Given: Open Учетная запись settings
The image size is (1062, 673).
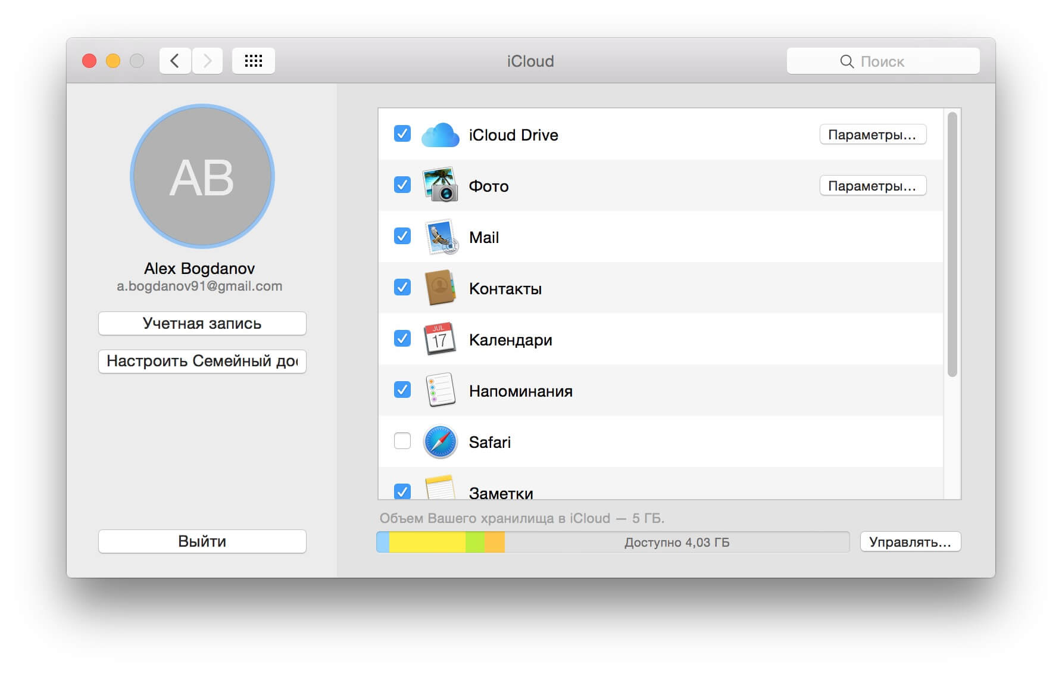Looking at the screenshot, I should point(202,323).
